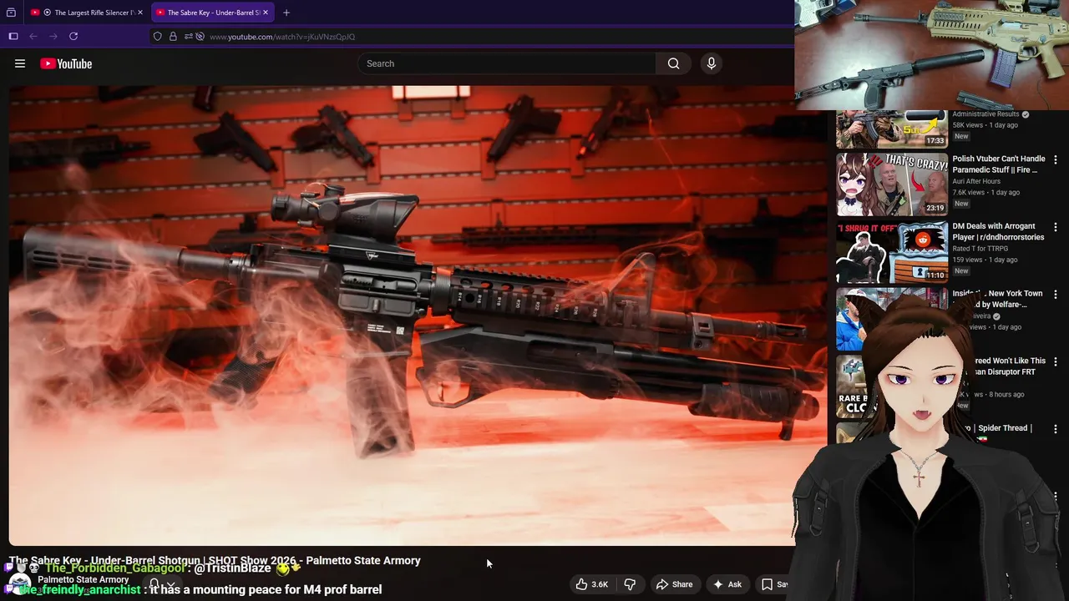Click the browser forward arrow
This screenshot has width=1069, height=601.
53,37
